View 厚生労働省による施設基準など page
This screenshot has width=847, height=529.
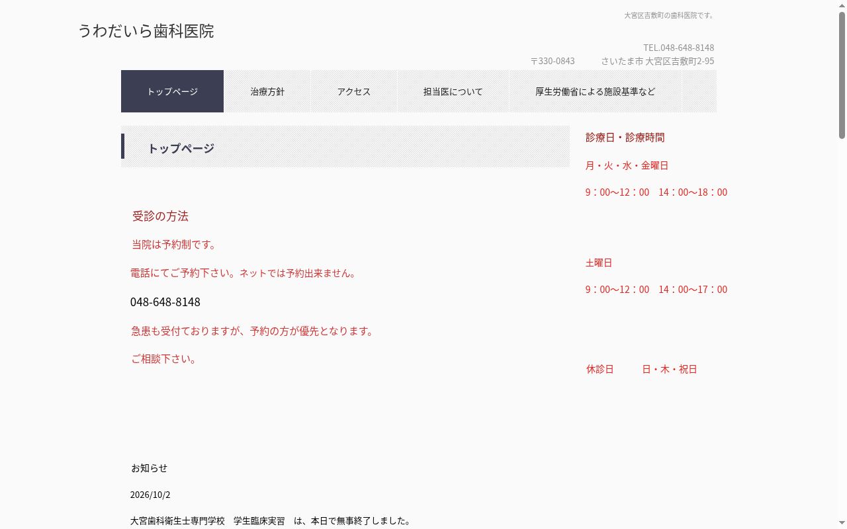tap(596, 91)
